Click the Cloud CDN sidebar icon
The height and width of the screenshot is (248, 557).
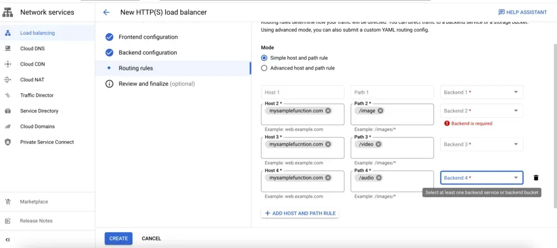point(8,64)
